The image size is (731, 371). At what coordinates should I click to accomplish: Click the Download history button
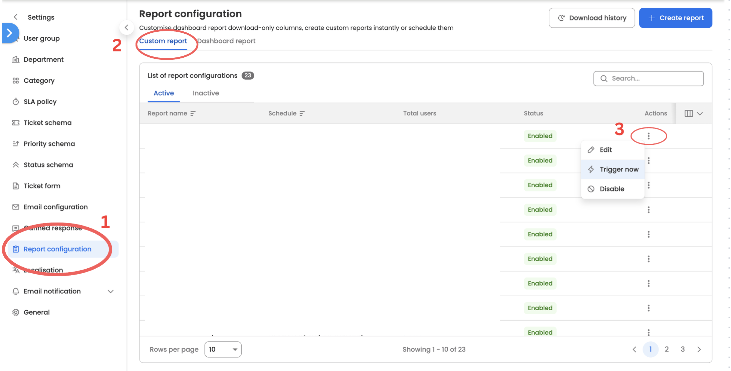(x=591, y=18)
